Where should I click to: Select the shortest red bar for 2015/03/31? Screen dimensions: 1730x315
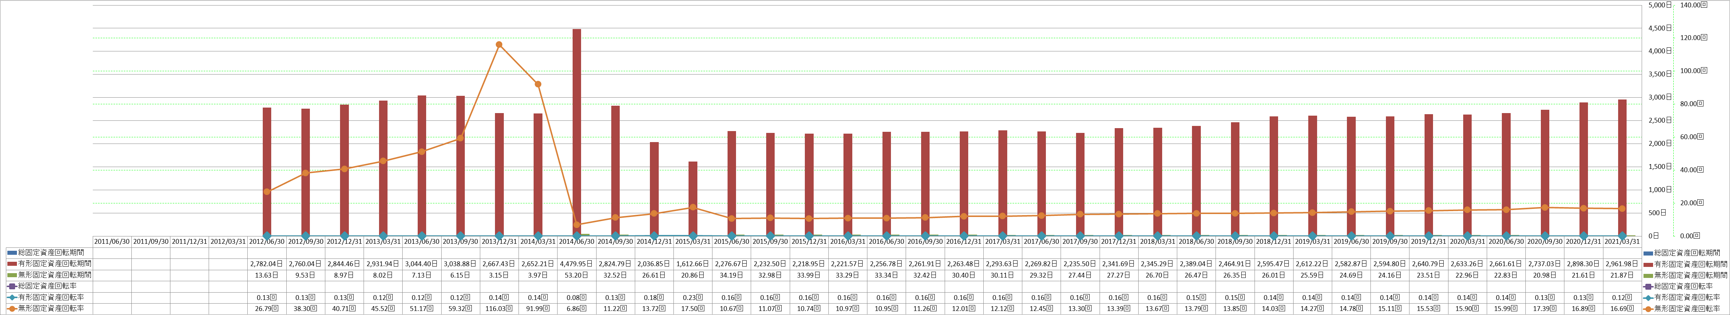[x=693, y=198]
